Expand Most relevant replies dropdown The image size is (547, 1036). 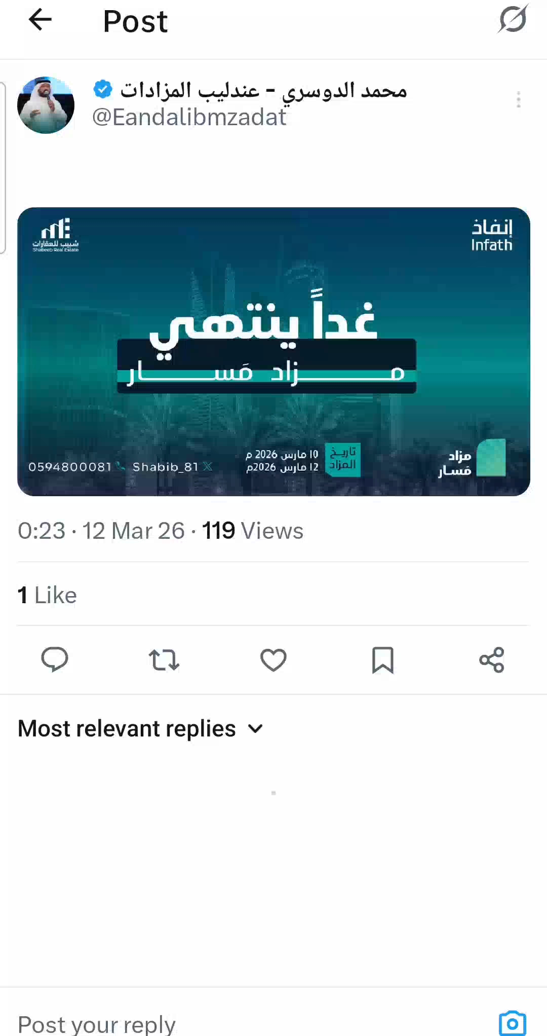click(x=141, y=729)
